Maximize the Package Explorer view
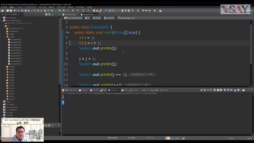Image resolution: width=254 pixels, height=143 pixels. click(59, 14)
